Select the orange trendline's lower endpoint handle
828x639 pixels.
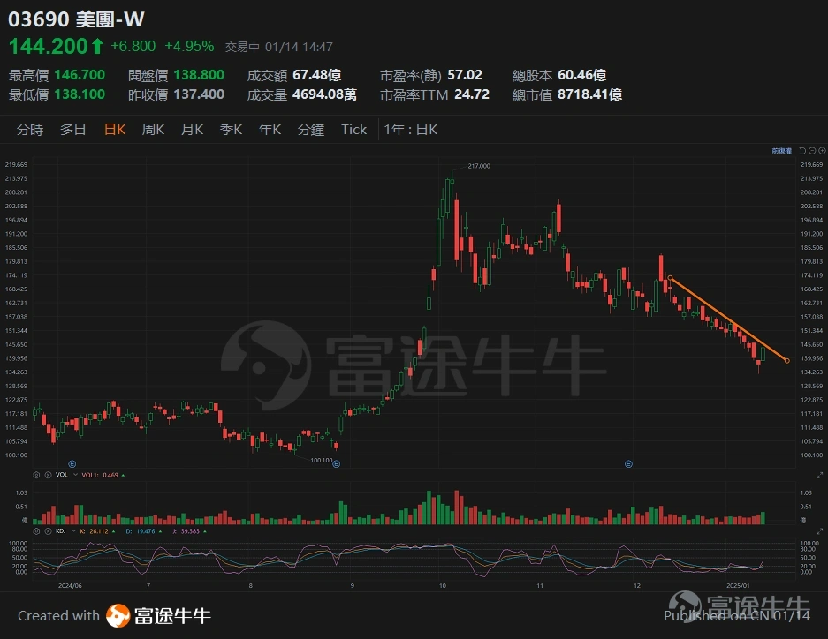coord(786,361)
